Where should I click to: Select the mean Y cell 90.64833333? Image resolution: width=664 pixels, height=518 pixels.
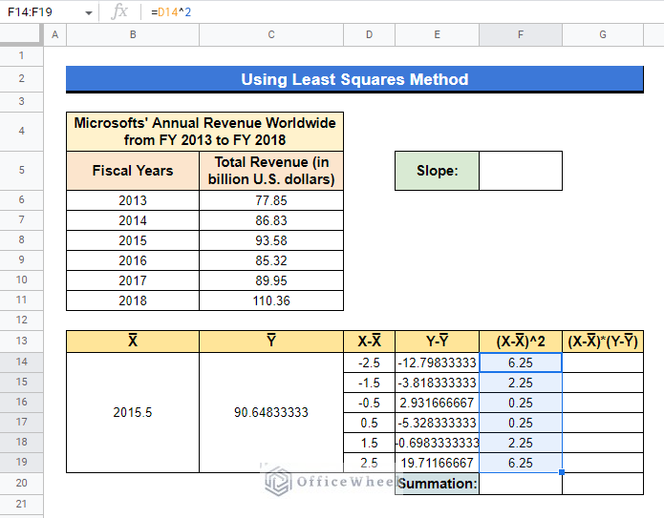(271, 412)
